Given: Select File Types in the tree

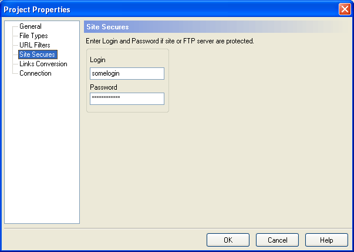Looking at the screenshot, I should [x=33, y=36].
